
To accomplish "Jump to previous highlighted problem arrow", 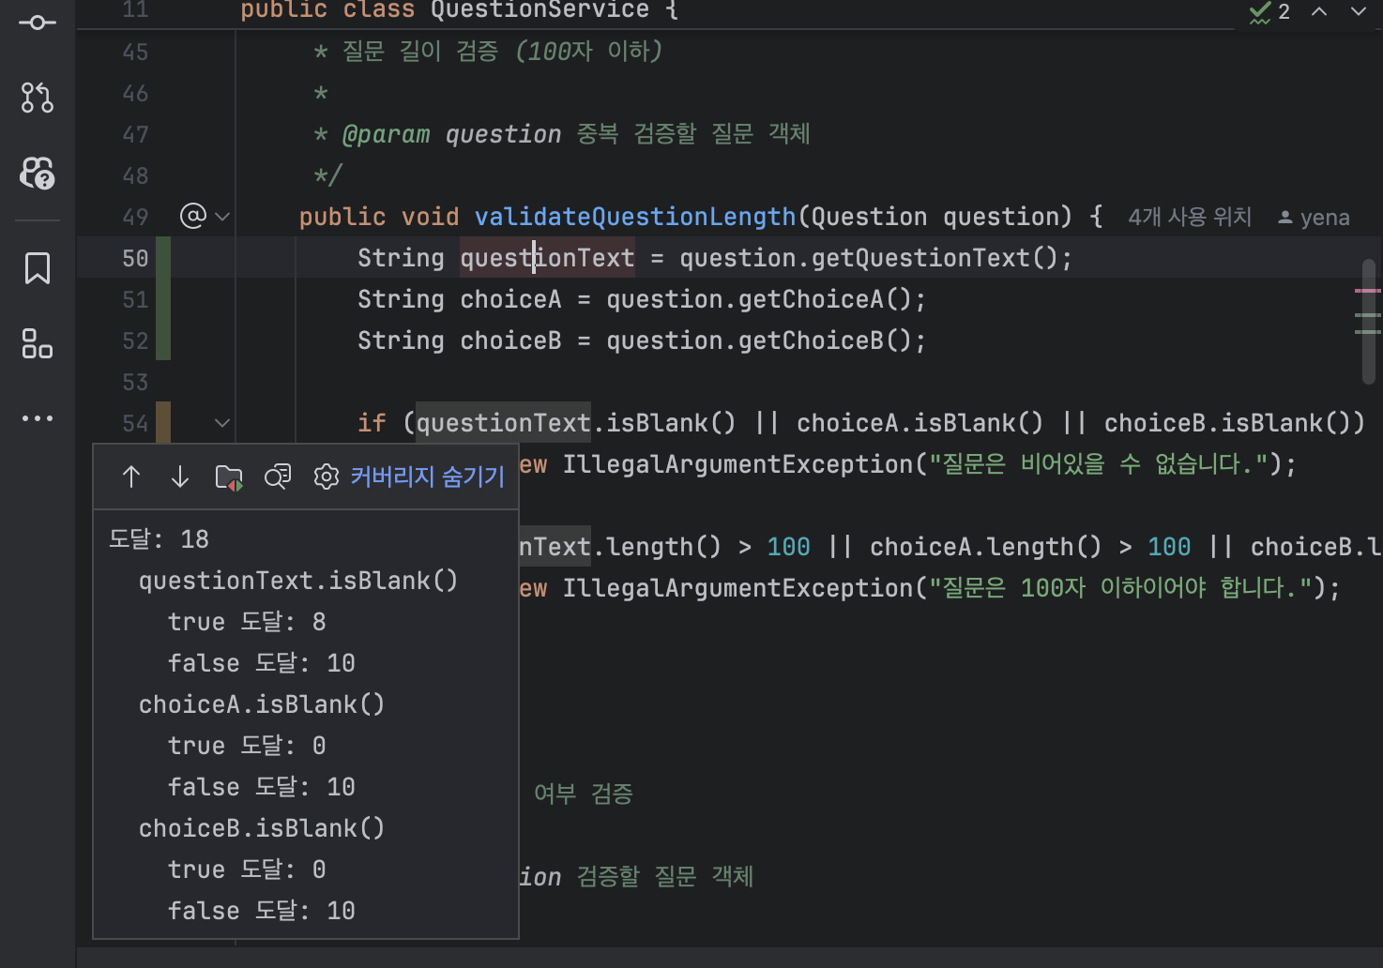I will pos(1319,11).
